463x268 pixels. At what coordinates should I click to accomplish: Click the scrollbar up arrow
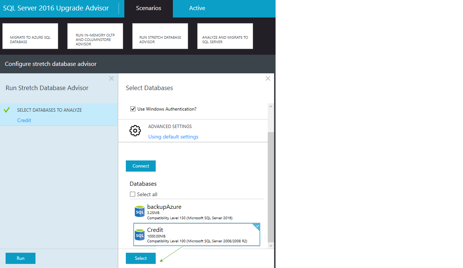tap(271, 106)
